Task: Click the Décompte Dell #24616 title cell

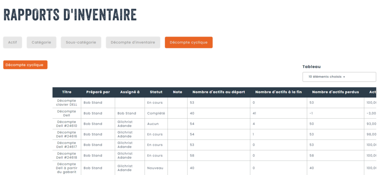Action: pyautogui.click(x=67, y=134)
